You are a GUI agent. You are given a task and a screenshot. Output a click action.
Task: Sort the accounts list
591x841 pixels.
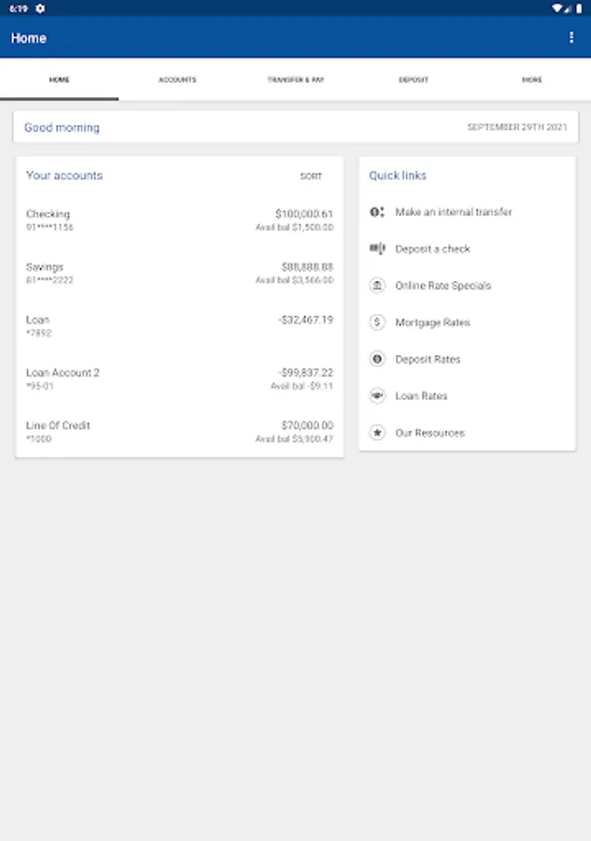pos(311,177)
